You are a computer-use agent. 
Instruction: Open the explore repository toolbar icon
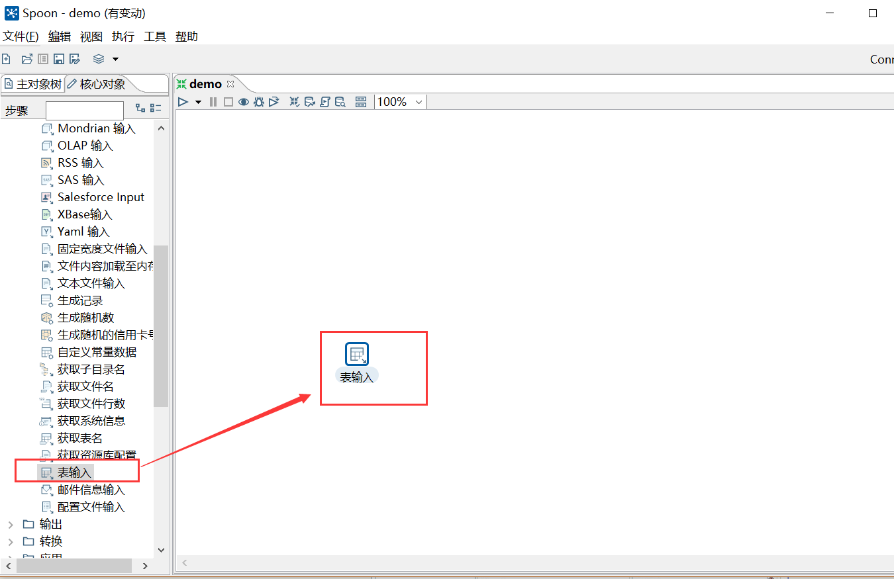point(43,59)
